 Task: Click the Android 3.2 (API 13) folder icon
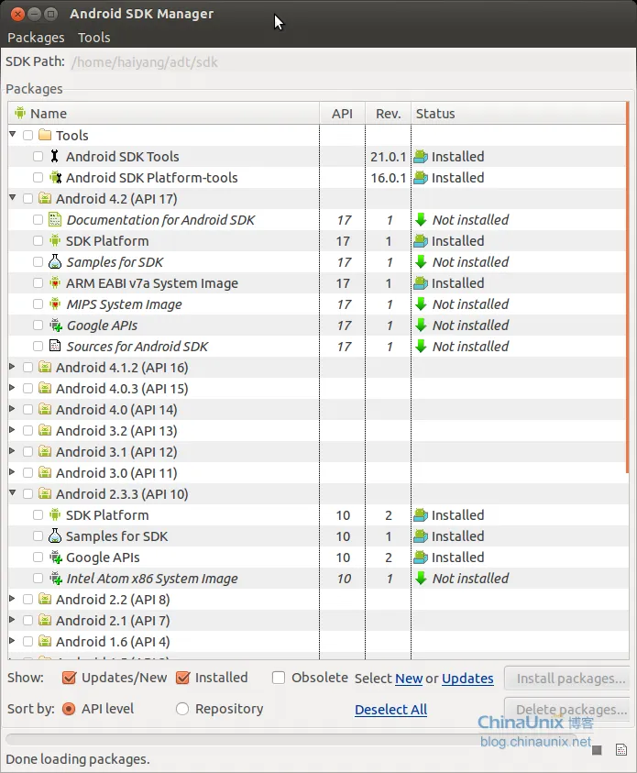pos(45,430)
